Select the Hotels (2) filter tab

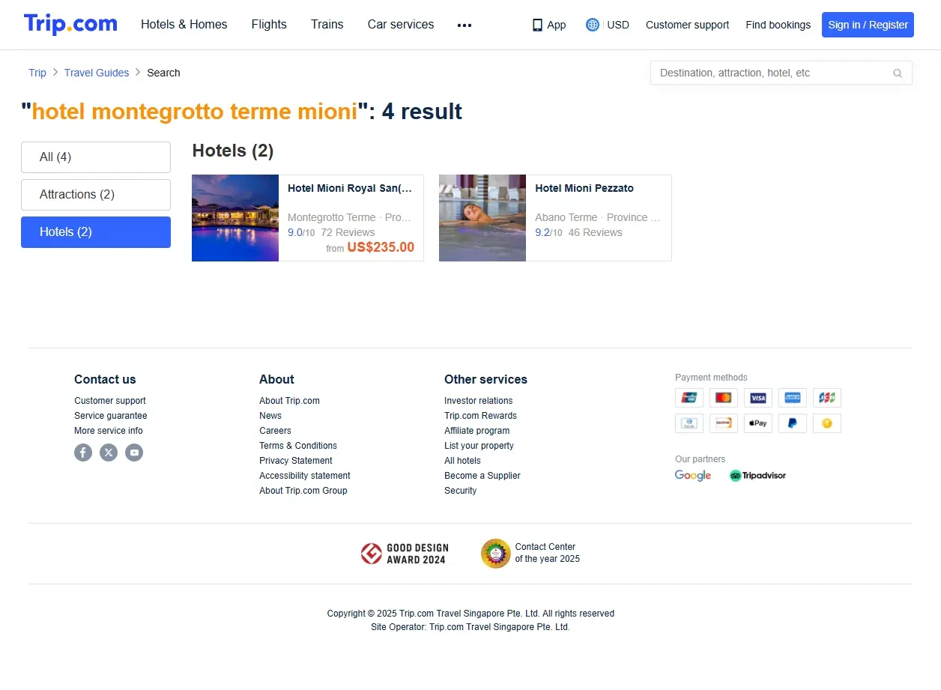[x=96, y=232]
